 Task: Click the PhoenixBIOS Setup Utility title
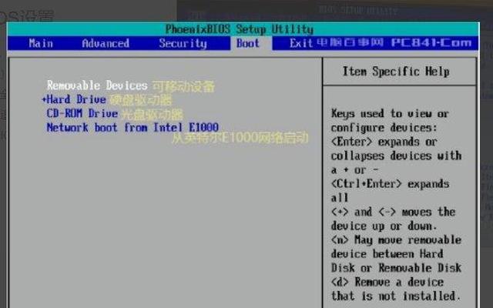tap(239, 29)
